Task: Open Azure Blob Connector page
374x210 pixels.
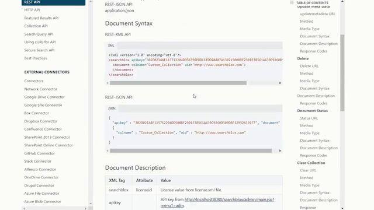Action: point(43,201)
